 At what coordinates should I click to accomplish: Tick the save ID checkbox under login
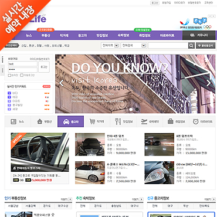click(x=9, y=75)
